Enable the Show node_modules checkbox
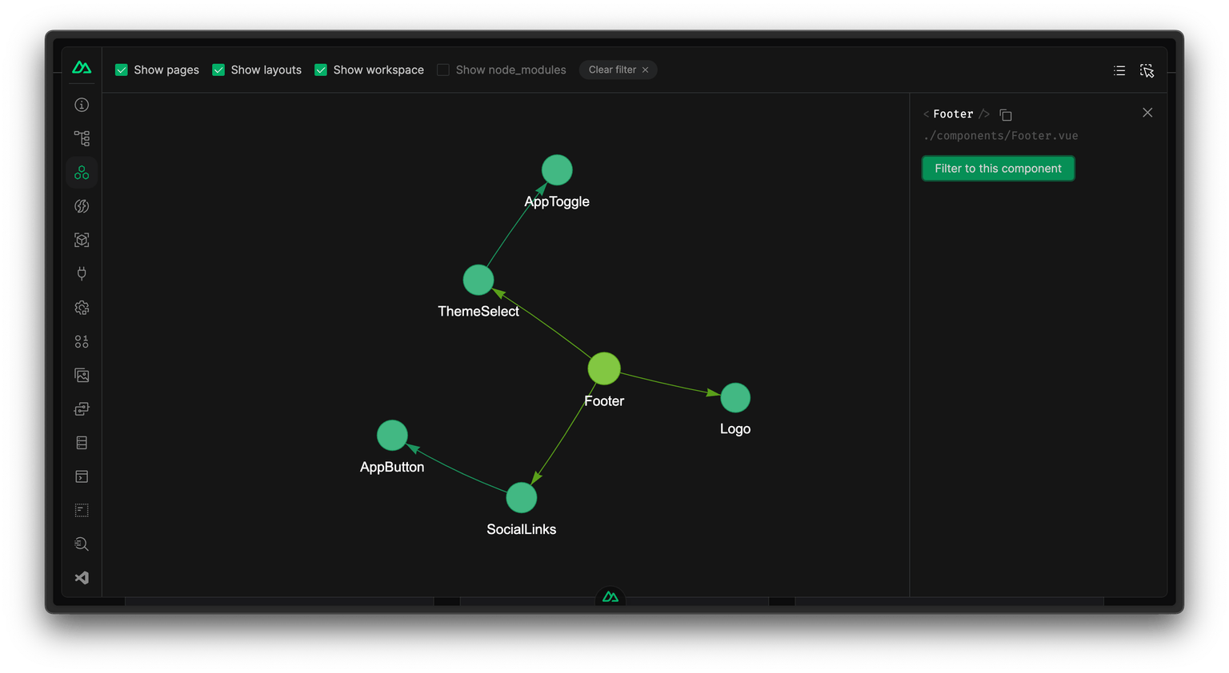 (442, 70)
